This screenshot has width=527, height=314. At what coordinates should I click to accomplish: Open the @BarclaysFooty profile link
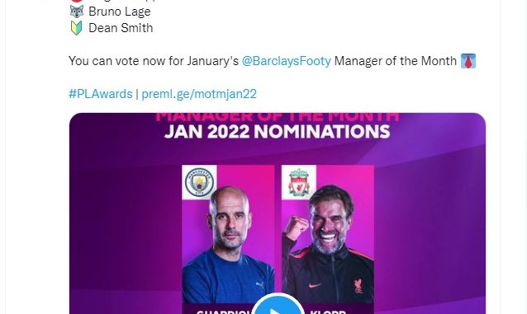click(287, 61)
